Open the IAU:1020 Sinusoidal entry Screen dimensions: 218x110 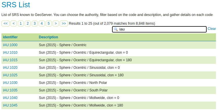click(x=10, y=68)
